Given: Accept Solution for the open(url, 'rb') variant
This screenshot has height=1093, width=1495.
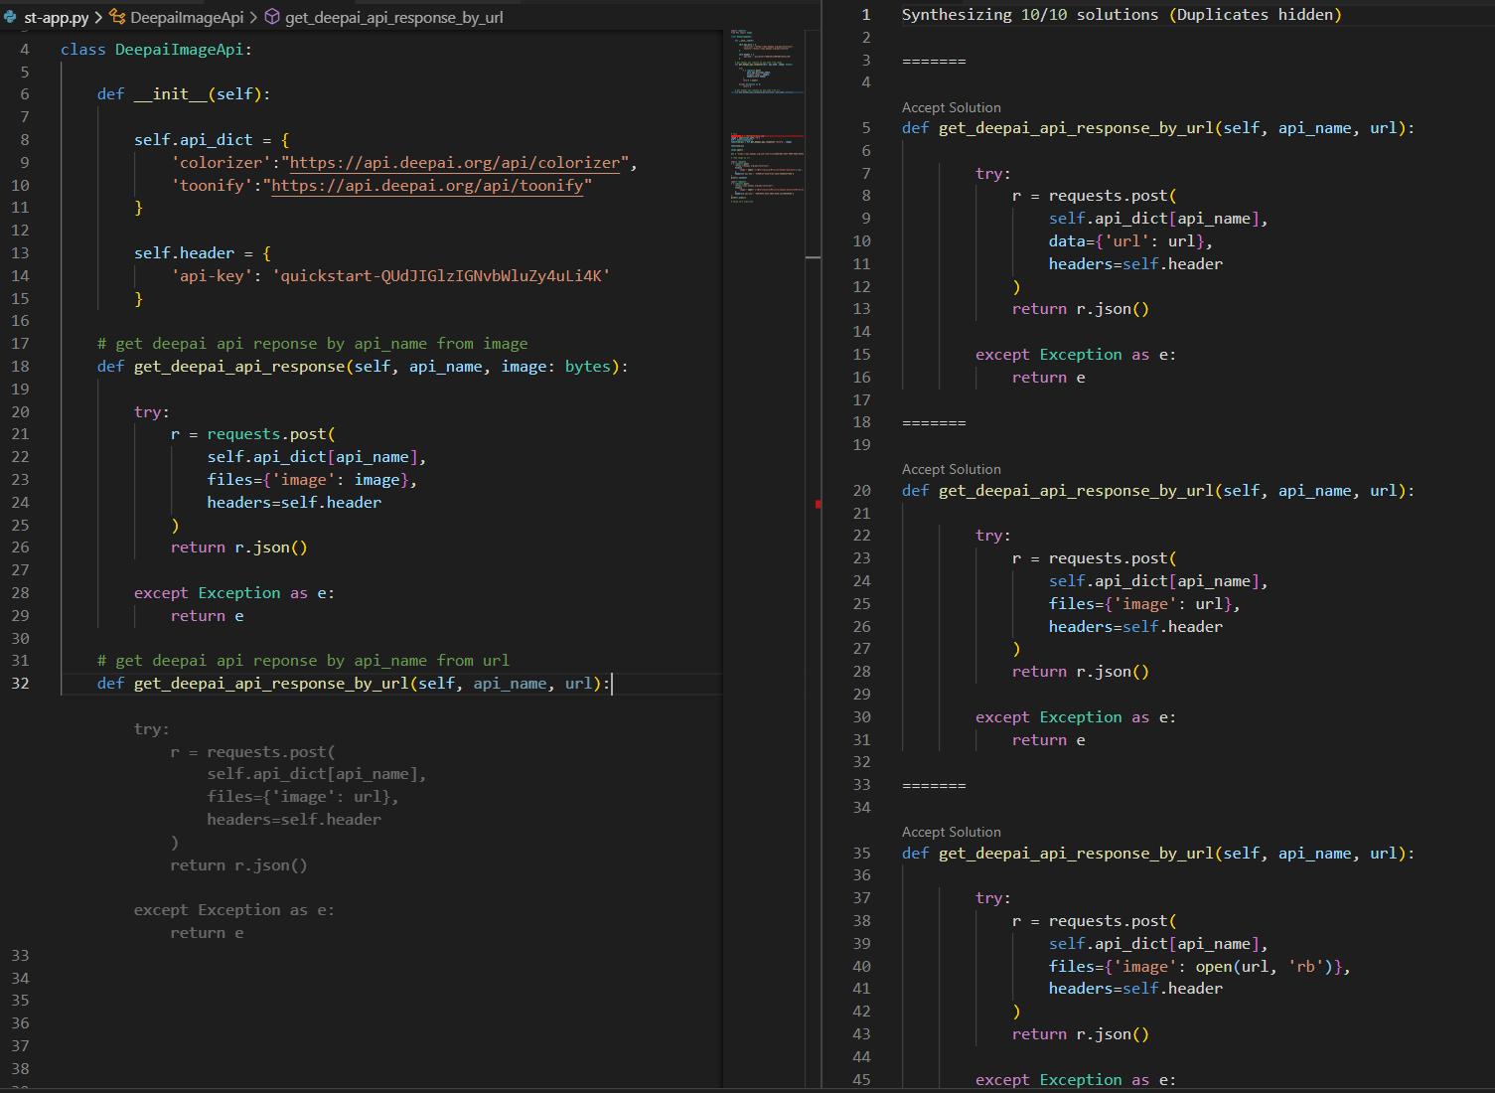Looking at the screenshot, I should [x=951, y=832].
